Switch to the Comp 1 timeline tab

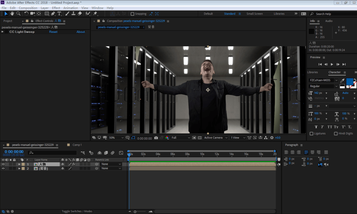pos(77,145)
